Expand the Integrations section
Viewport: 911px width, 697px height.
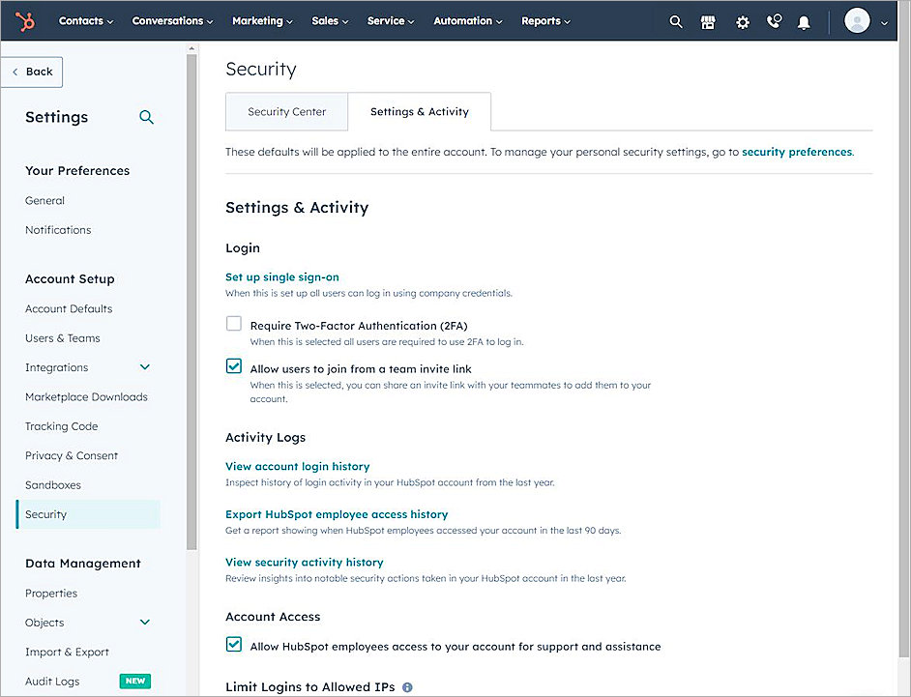[x=145, y=367]
